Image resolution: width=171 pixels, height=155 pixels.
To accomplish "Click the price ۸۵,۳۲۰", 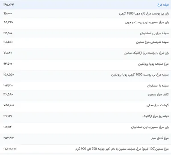I will point(8,22).
